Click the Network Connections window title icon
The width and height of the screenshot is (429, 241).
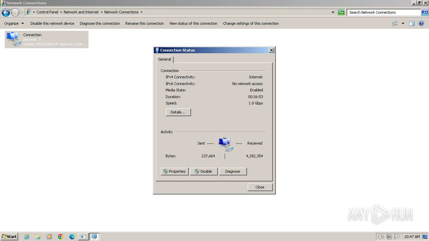pyautogui.click(x=3, y=3)
